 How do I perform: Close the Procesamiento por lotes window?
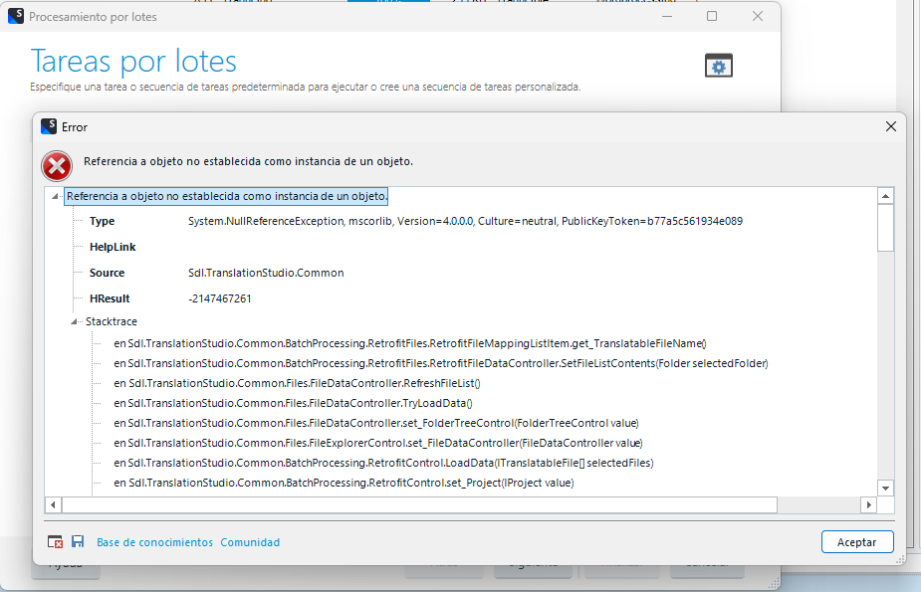[758, 17]
